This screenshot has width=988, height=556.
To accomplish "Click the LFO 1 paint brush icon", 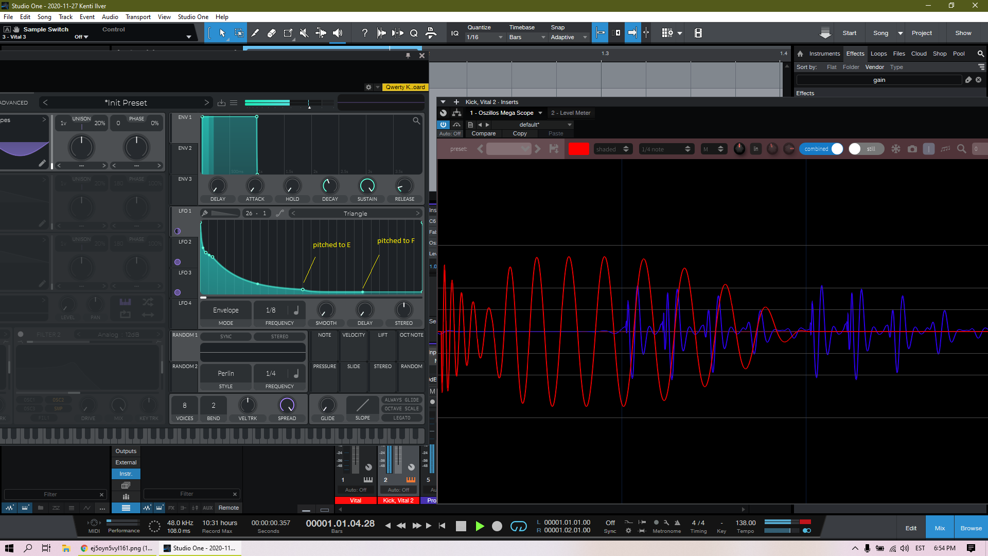I will [x=205, y=213].
